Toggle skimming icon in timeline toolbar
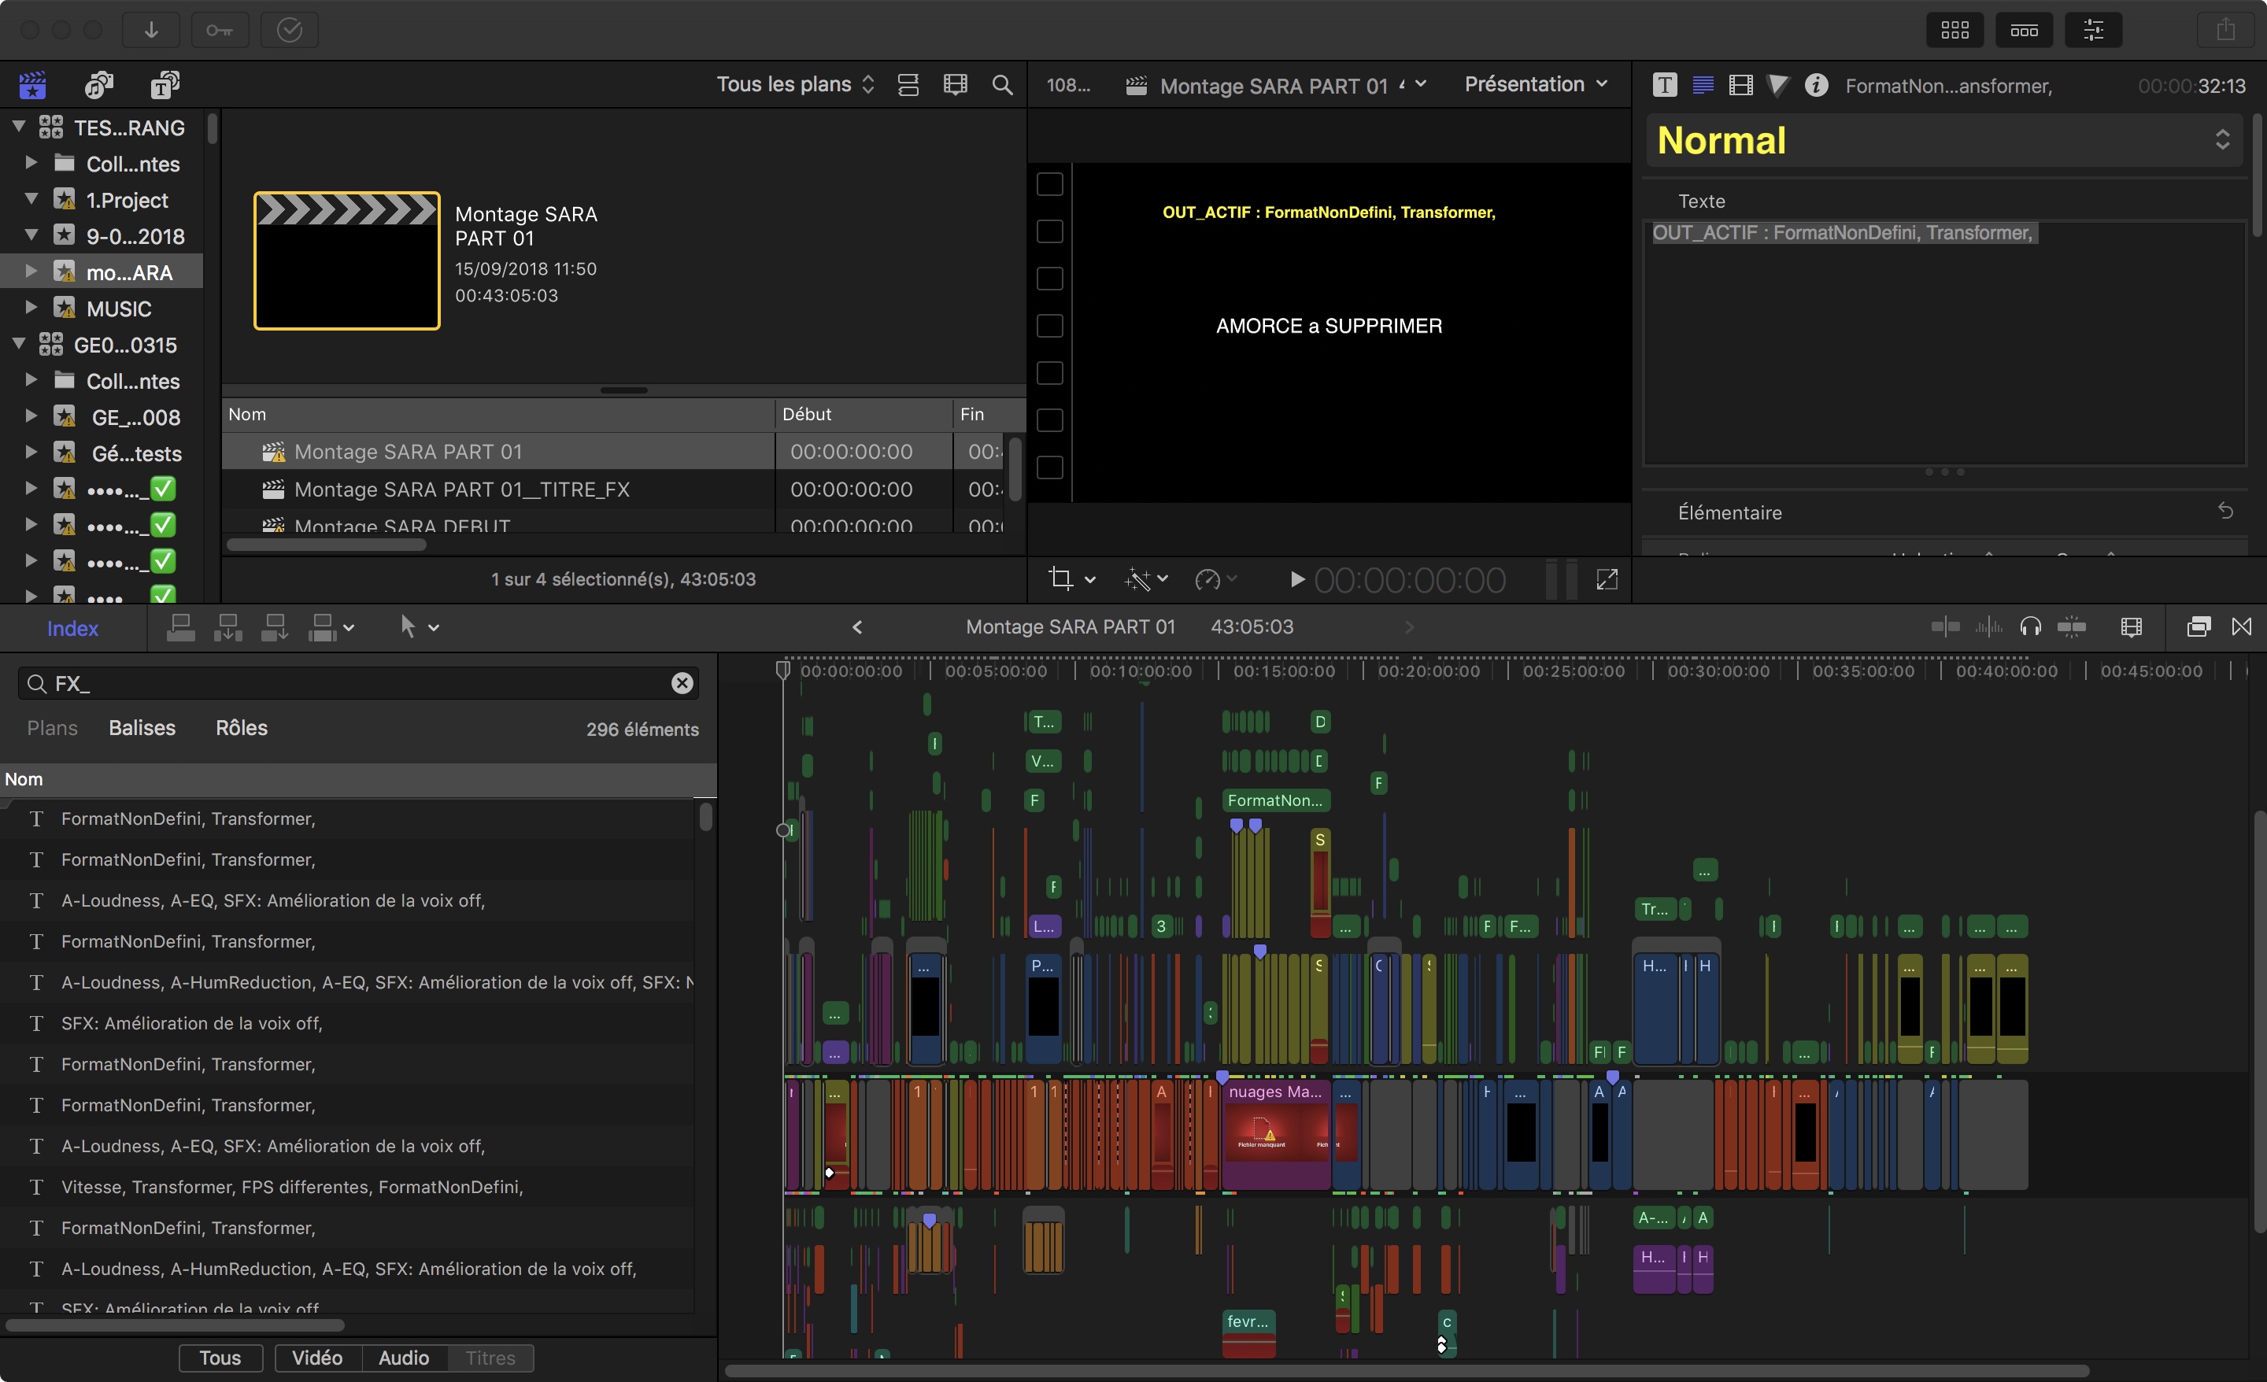Screen dimensions: 2267x1382 coord(1944,627)
